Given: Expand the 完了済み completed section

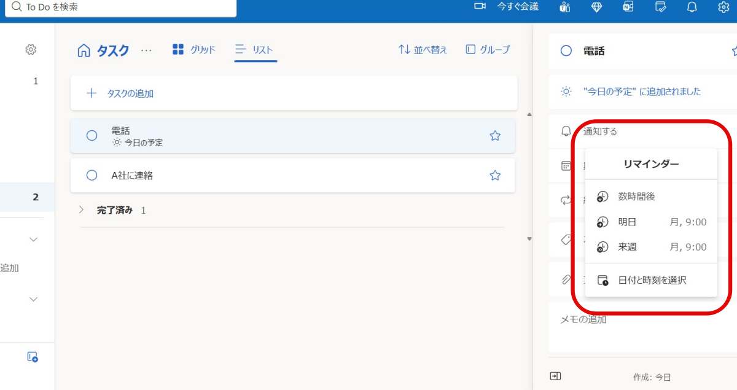Looking at the screenshot, I should point(80,209).
